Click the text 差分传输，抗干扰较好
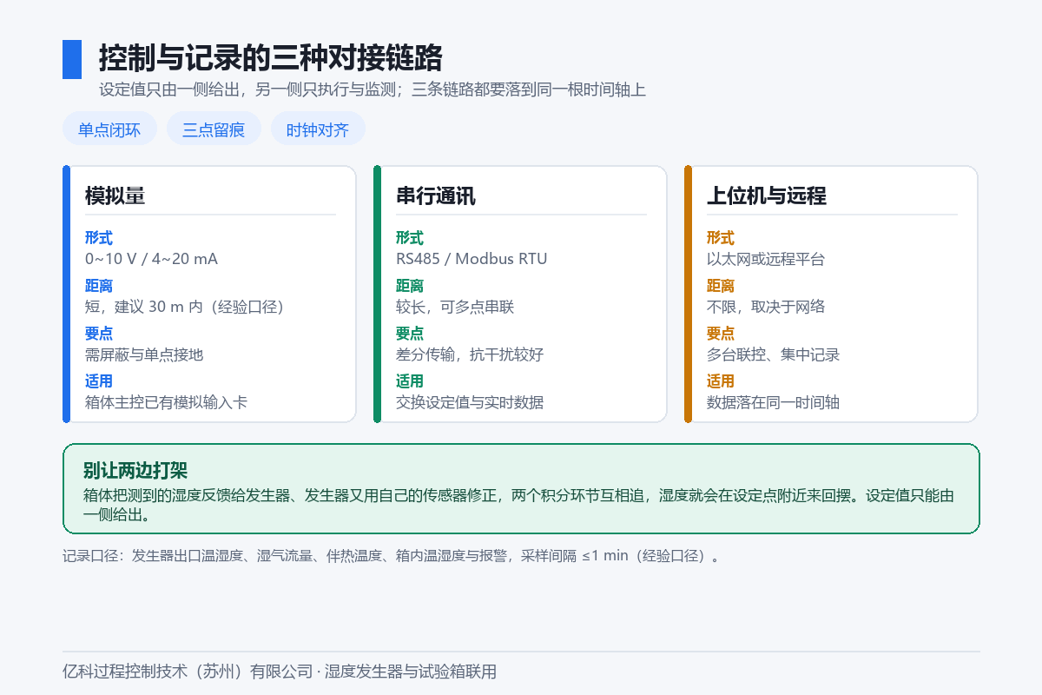 pos(470,354)
